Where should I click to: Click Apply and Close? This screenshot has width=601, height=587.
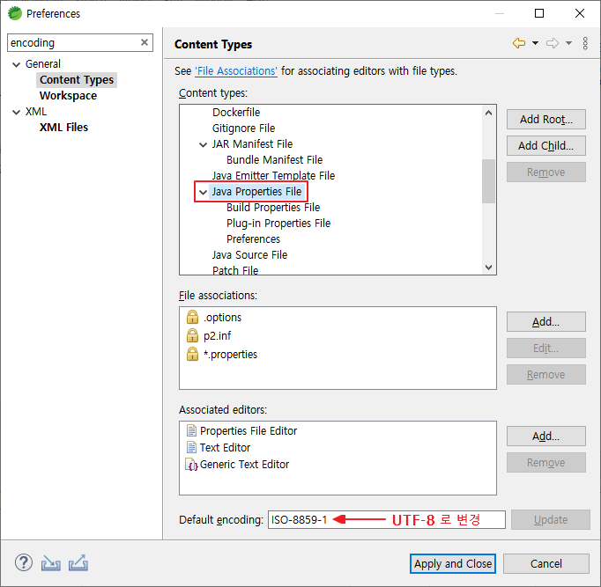click(453, 563)
